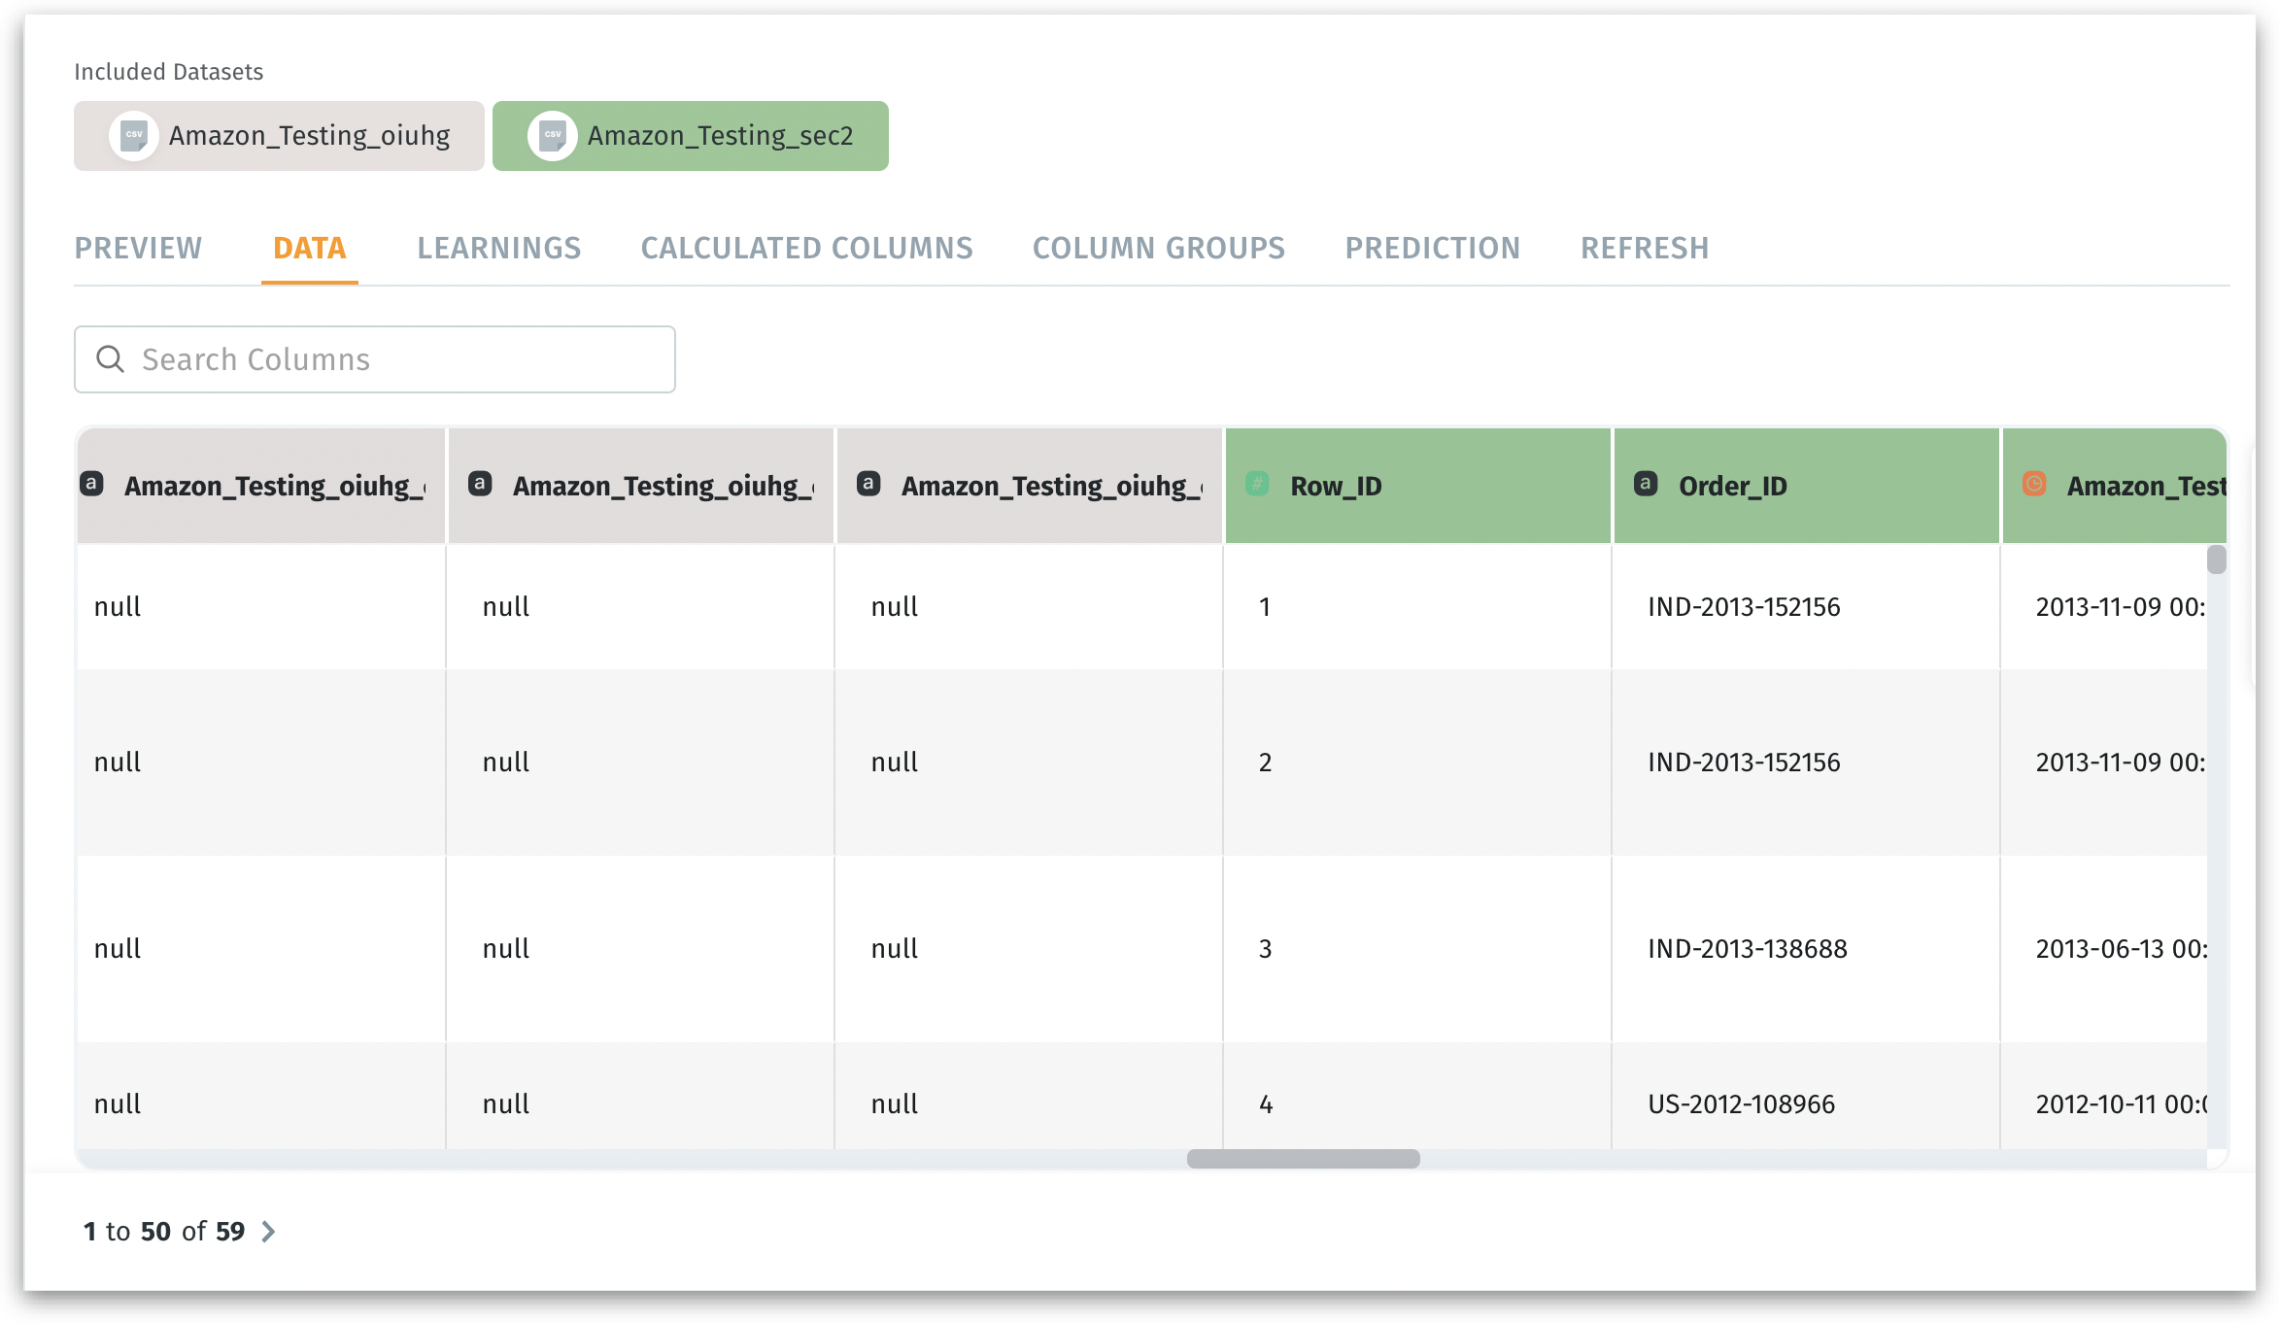Screen dimensions: 2279x1323
Task: Open the REFRESH tab
Action: pos(1644,249)
